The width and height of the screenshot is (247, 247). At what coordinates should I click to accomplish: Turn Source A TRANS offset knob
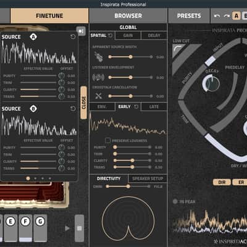[x=62, y=96]
